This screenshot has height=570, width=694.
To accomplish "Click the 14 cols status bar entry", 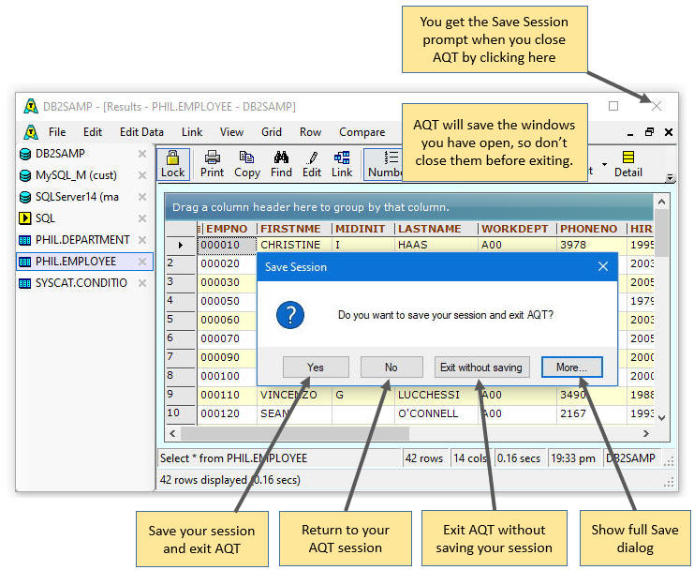I will tap(470, 458).
